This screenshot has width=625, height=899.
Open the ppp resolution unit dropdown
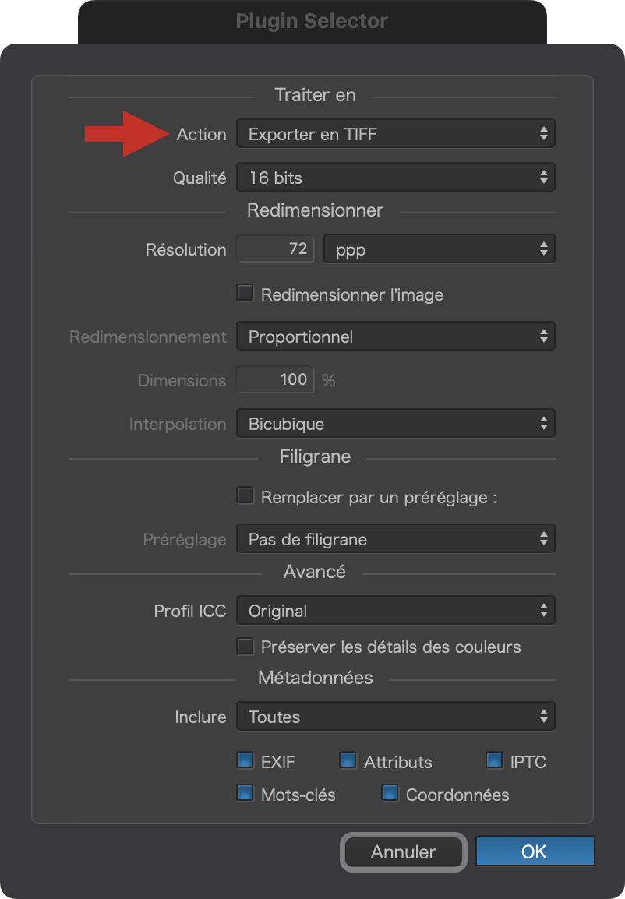point(440,249)
